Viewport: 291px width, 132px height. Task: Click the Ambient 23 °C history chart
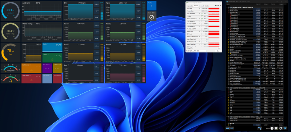point(42,11)
